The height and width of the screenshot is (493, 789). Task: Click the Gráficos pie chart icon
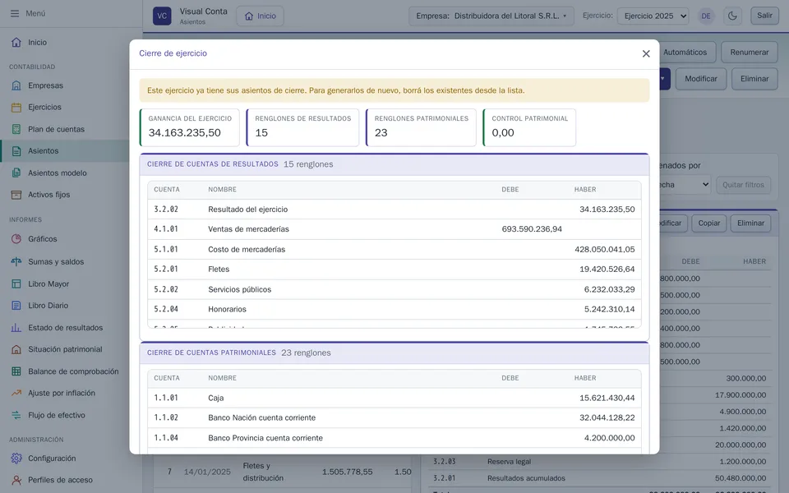pyautogui.click(x=16, y=239)
